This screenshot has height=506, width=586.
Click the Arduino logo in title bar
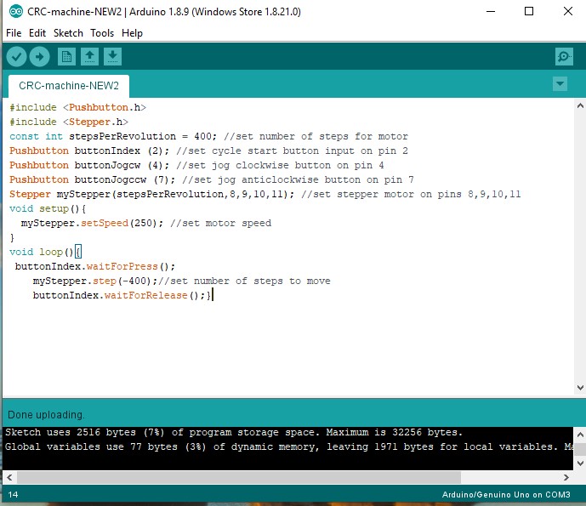click(x=13, y=12)
